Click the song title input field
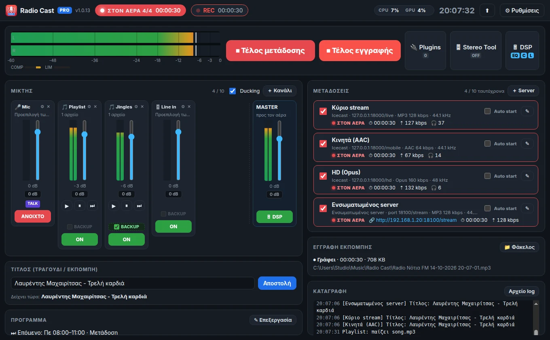 click(133, 283)
